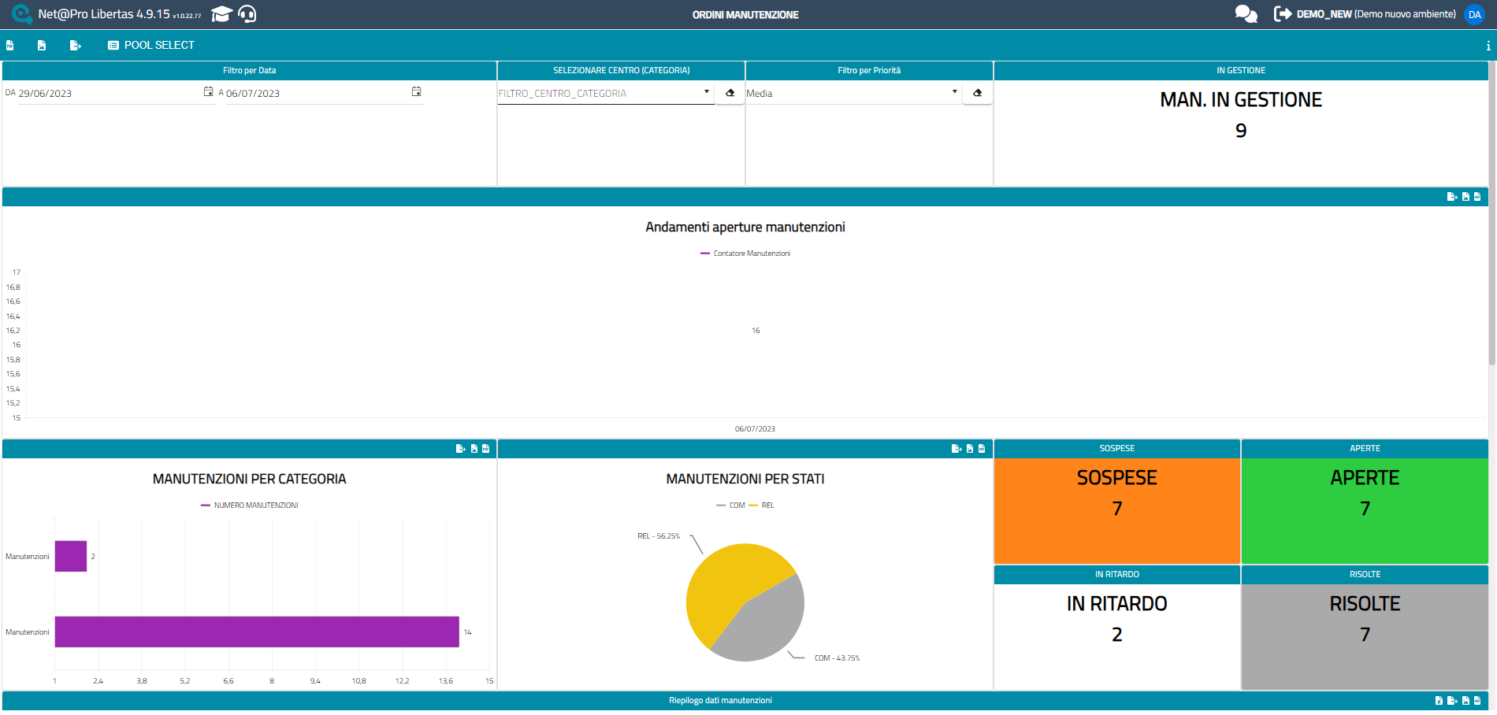Toggle NUMERO MANUTENZIONI legend entry
The width and height of the screenshot is (1497, 715).
(250, 506)
